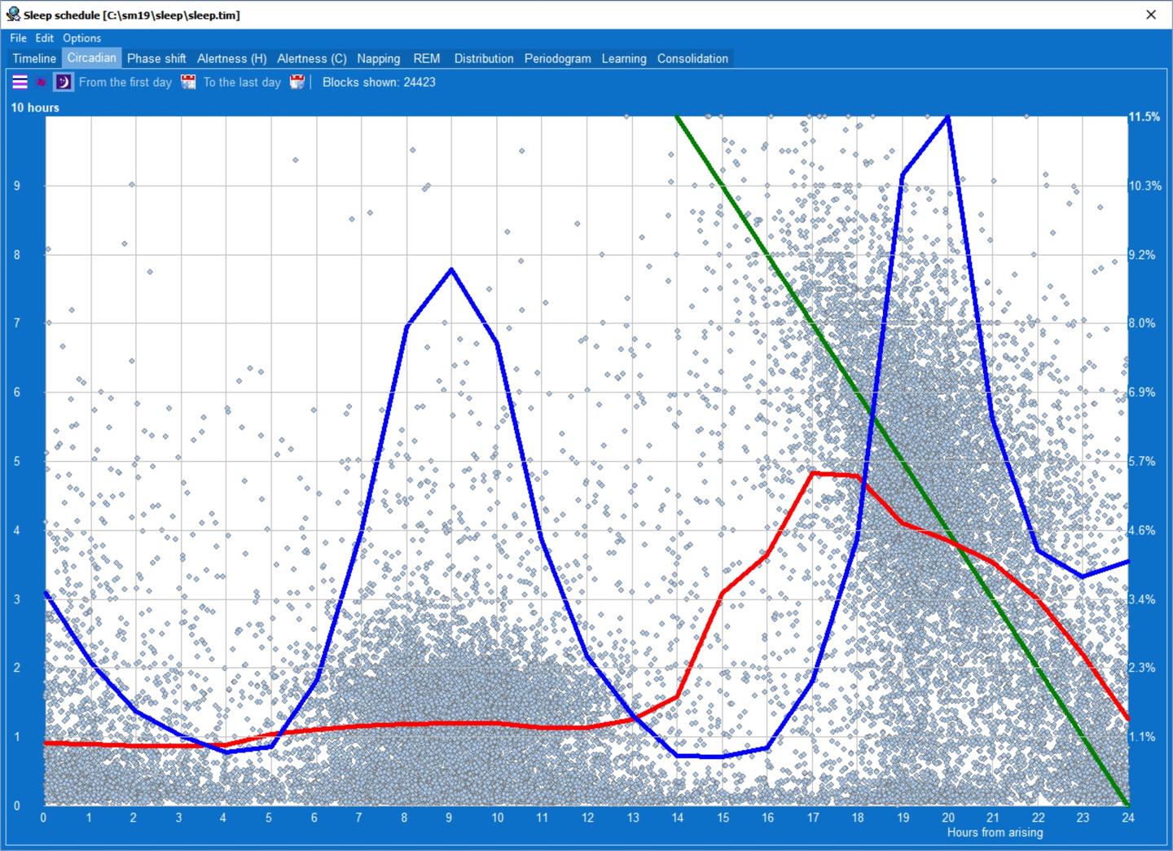Screen dimensions: 1173x851
Task: Click 'To the last day' label
Action: [242, 82]
